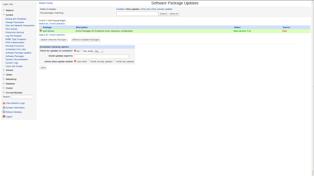Choose 'Install any updates' radio option
The image size is (314, 176).
click(x=114, y=61)
